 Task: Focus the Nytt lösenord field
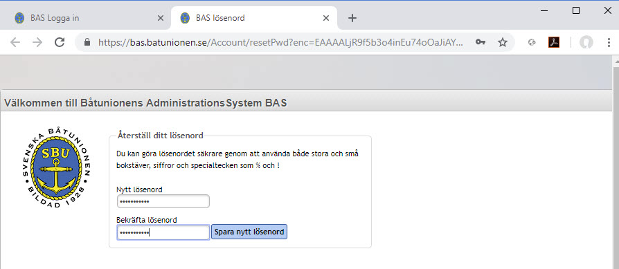pyautogui.click(x=163, y=201)
